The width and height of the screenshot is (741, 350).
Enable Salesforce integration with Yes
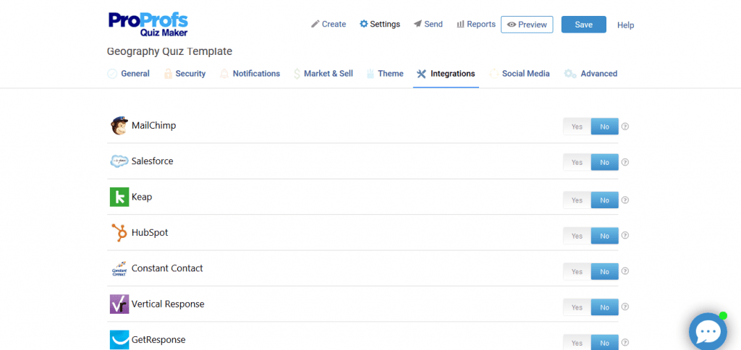coord(577,162)
